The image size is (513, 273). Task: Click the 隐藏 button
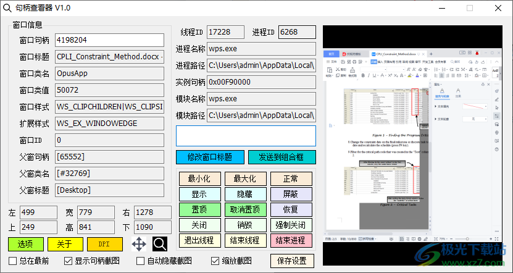(x=245, y=194)
